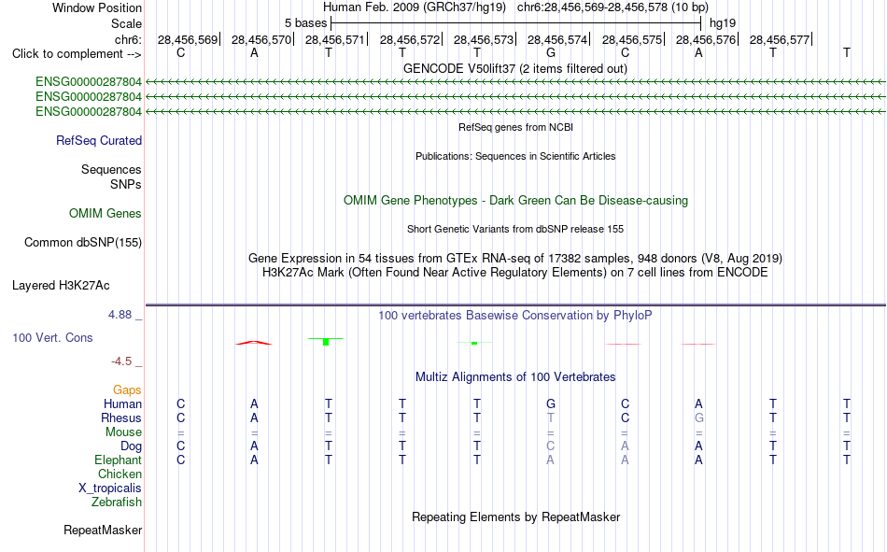Open the Layered H3K27Ac track label
Viewport: 887px width, 552px height.
click(x=61, y=286)
